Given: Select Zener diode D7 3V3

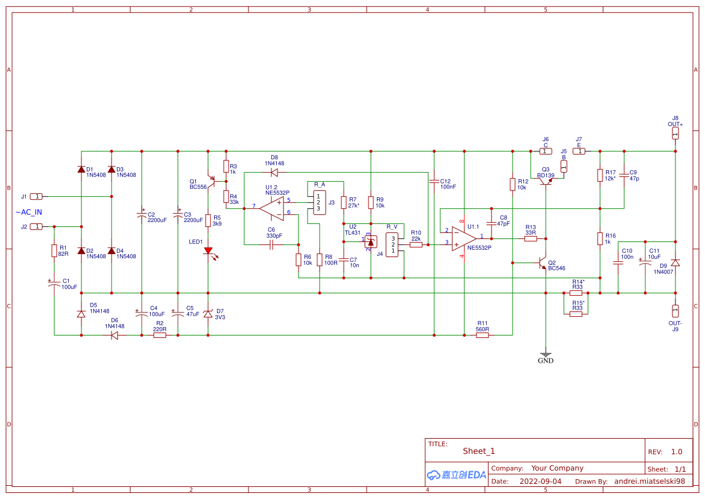Looking at the screenshot, I should 207,314.
